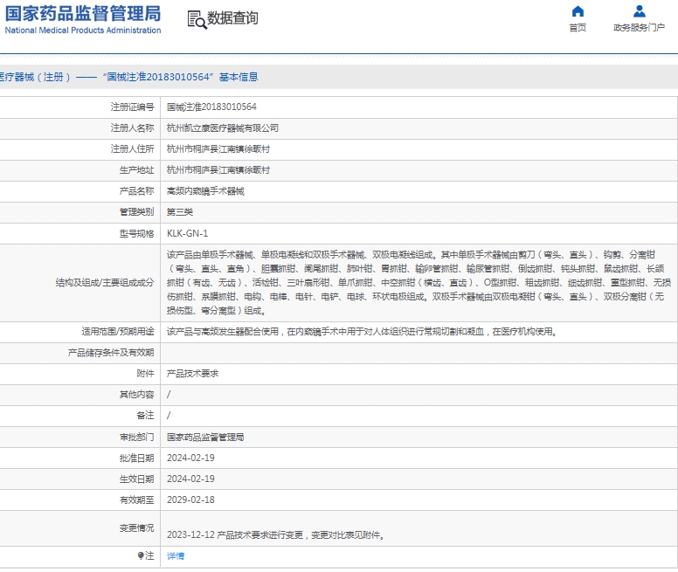Screen dimensions: 678x572
Task: Click the intended use description text
Action: click(x=362, y=331)
